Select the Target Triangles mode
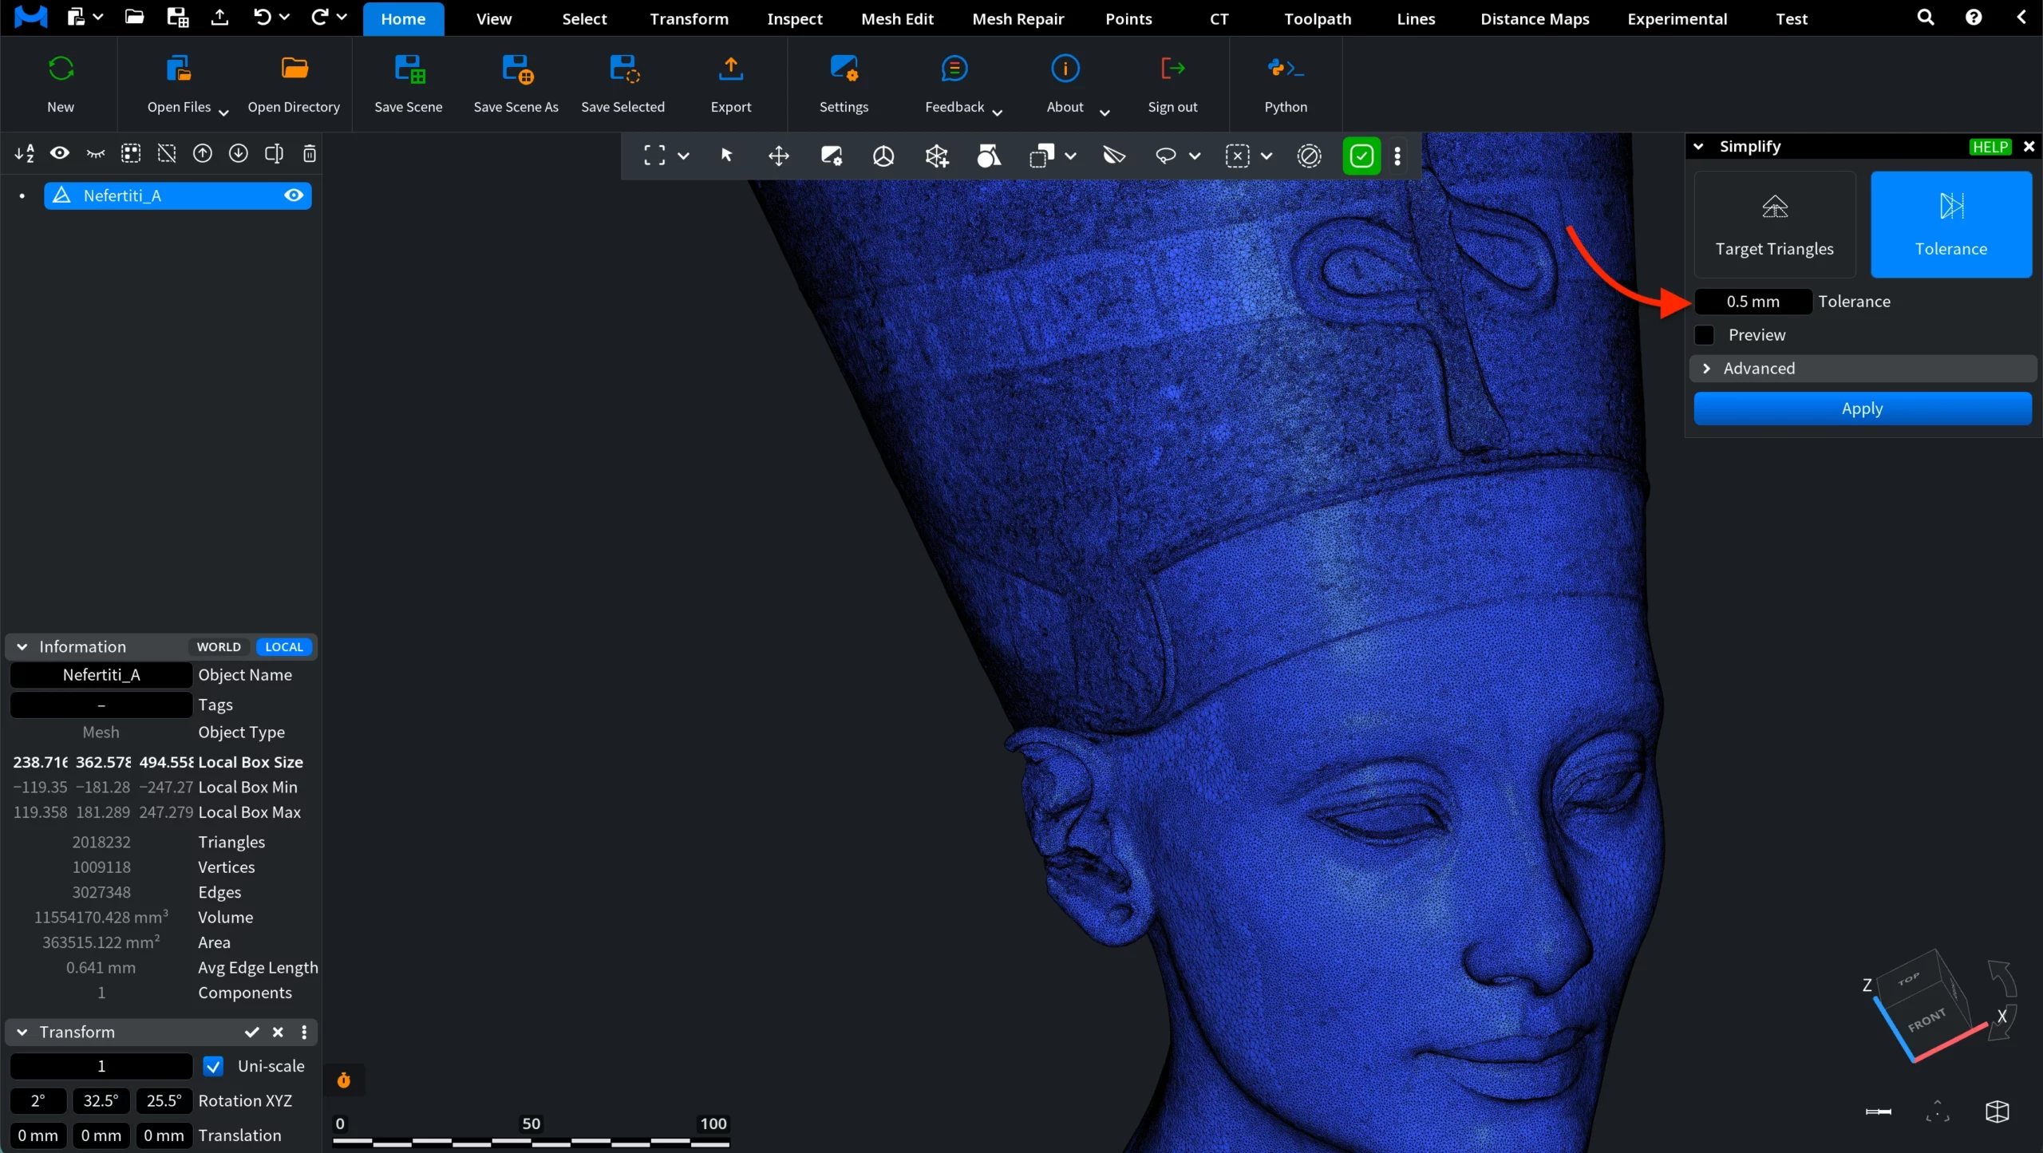Viewport: 2043px width, 1153px height. pyautogui.click(x=1775, y=224)
